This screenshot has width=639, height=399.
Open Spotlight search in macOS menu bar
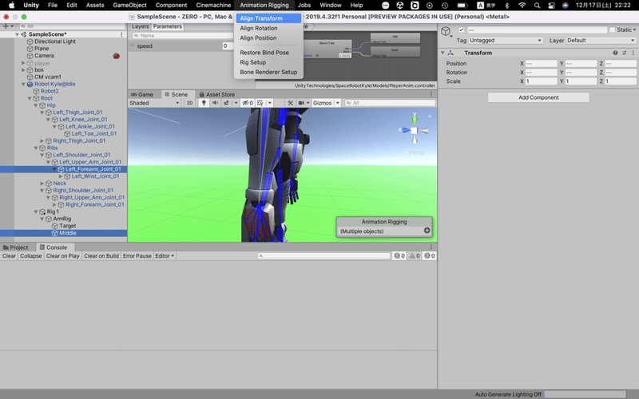(x=537, y=6)
